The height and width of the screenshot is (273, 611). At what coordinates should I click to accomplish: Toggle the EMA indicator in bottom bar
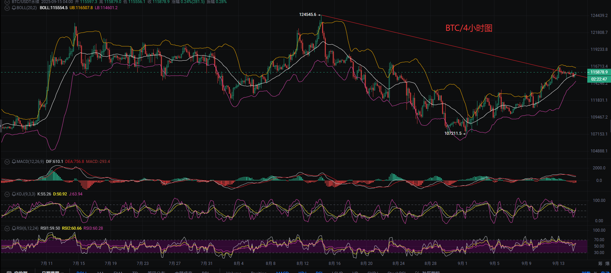(x=118, y=272)
